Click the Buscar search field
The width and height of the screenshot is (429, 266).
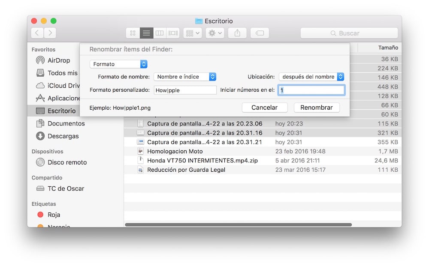tap(349, 33)
